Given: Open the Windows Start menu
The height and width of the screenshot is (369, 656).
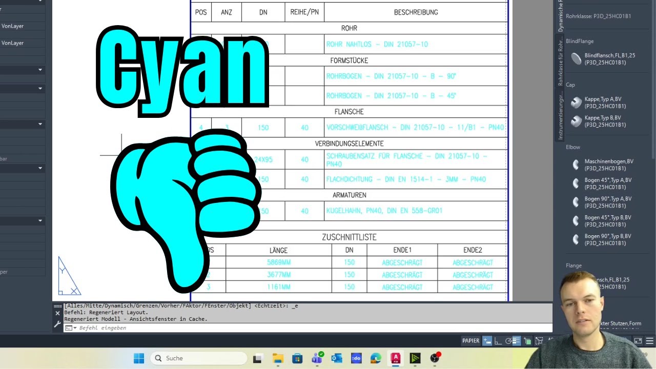Looking at the screenshot, I should click(x=139, y=358).
